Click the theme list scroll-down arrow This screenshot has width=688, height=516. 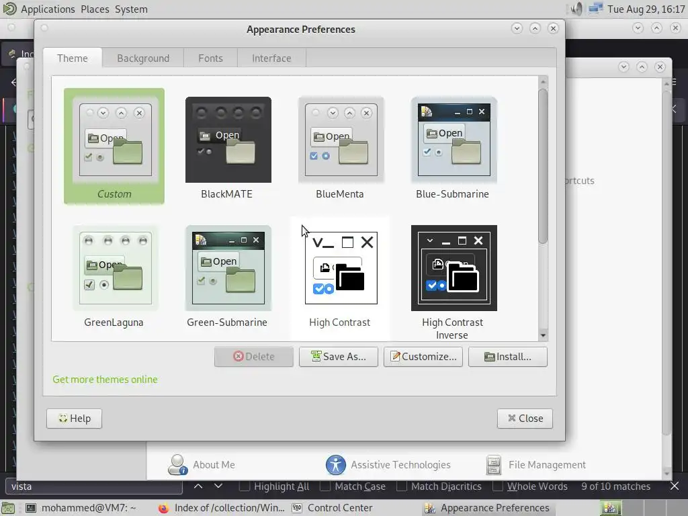(543, 336)
